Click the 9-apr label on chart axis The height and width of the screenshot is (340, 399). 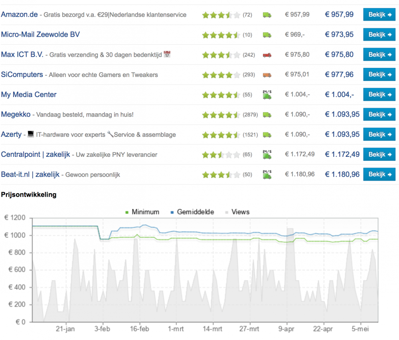[286, 329]
